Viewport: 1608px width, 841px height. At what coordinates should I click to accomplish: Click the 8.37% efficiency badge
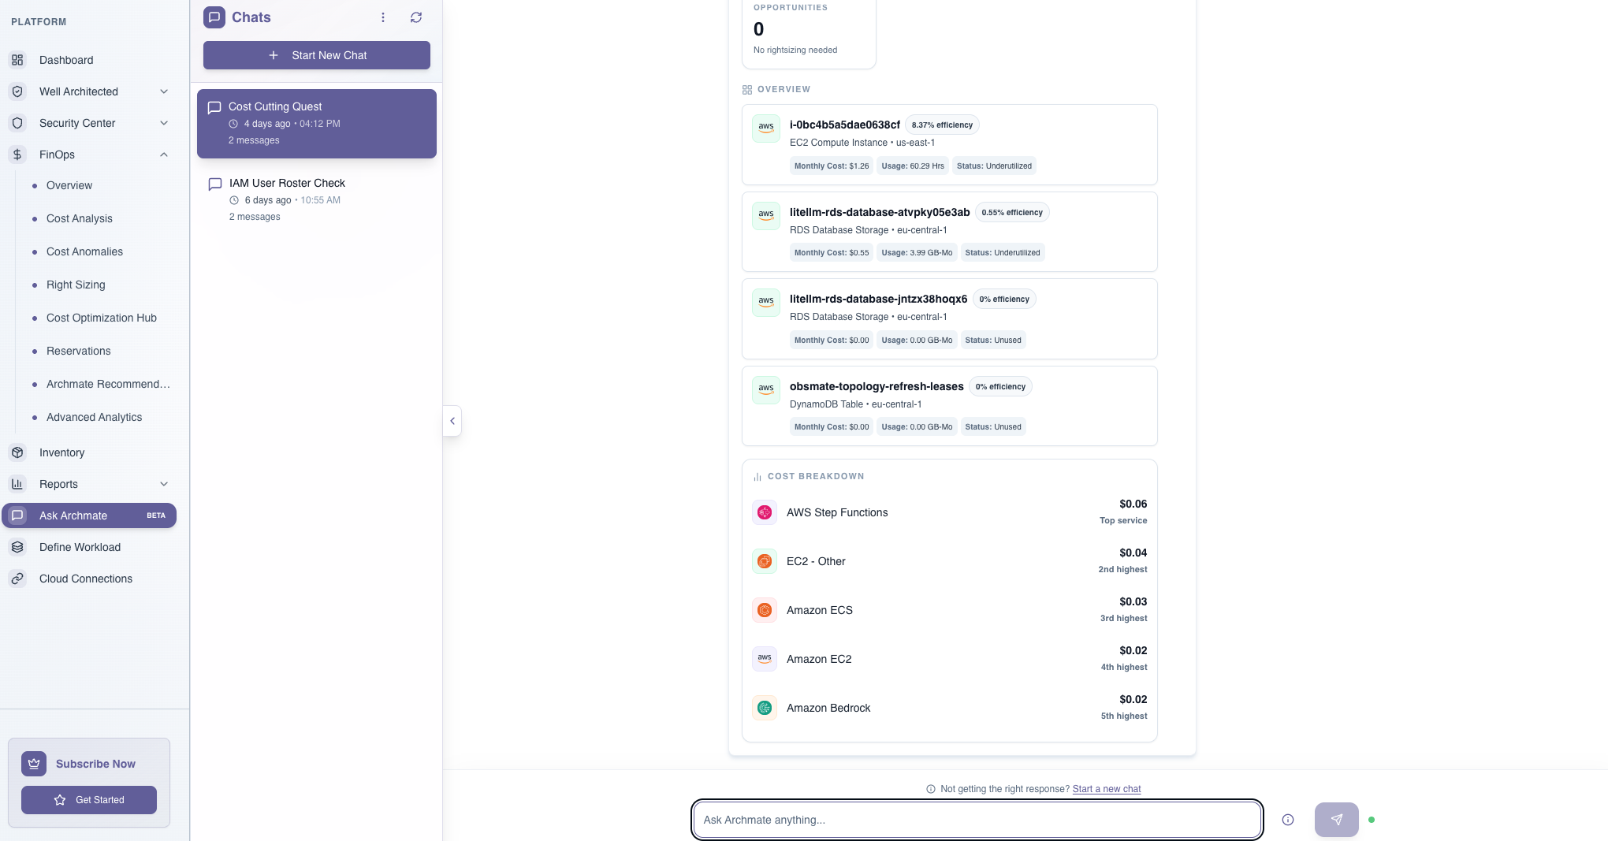pos(942,125)
